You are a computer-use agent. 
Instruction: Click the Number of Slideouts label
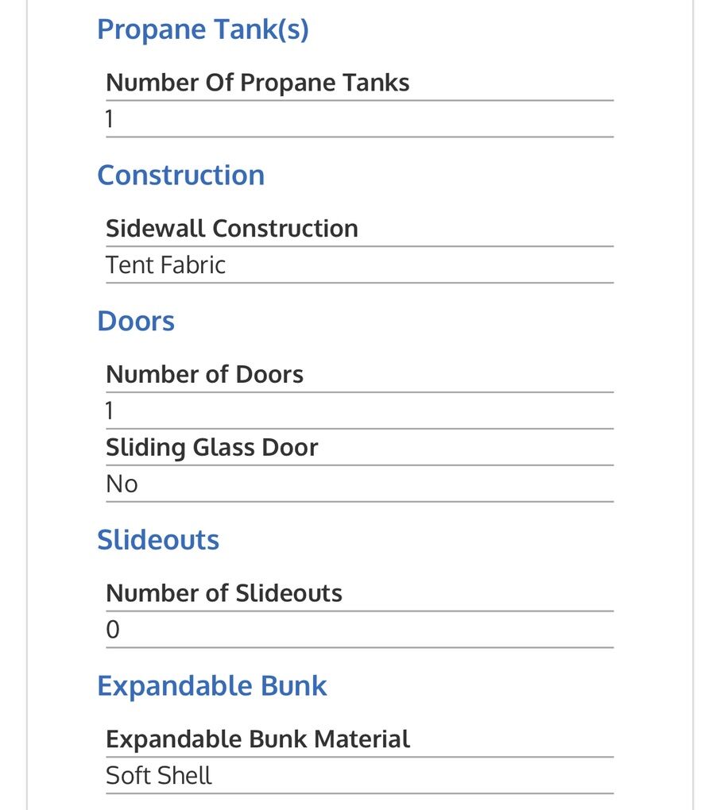224,593
